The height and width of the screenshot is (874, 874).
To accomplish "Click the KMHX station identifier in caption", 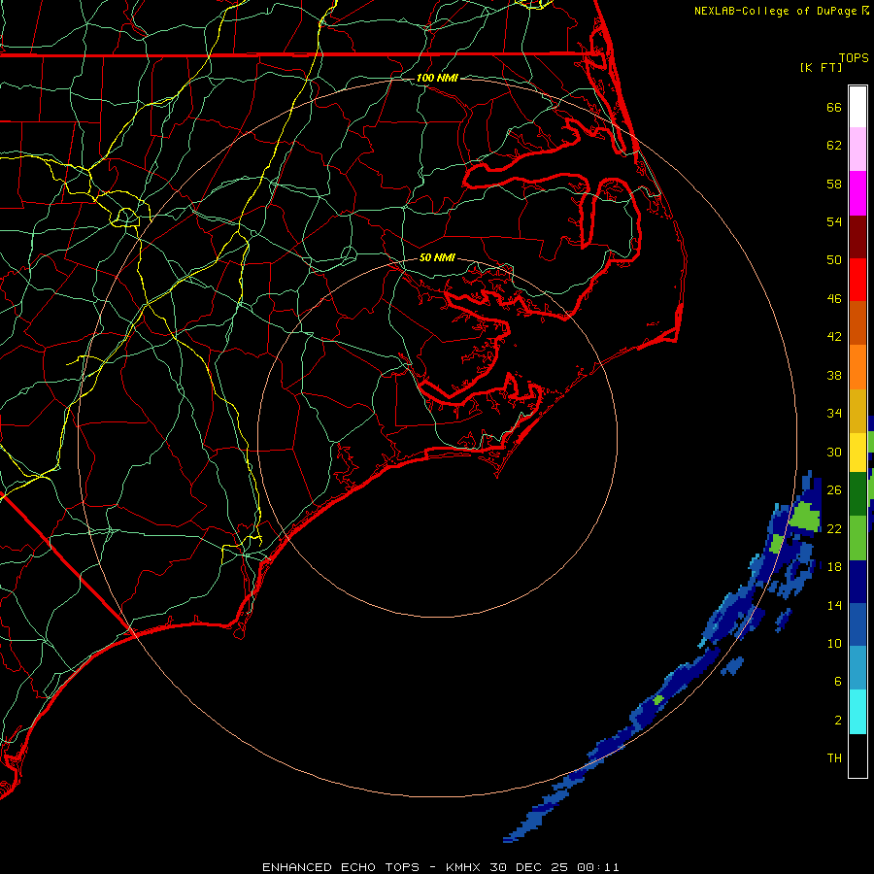I will click(463, 867).
